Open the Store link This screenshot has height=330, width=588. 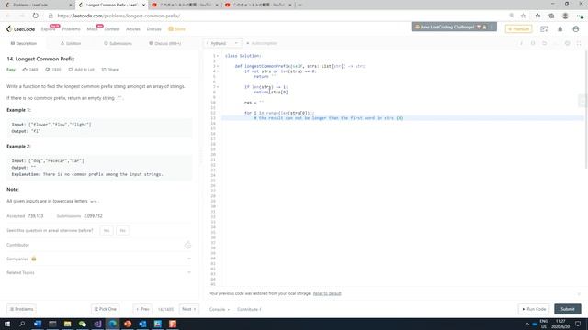[177, 29]
